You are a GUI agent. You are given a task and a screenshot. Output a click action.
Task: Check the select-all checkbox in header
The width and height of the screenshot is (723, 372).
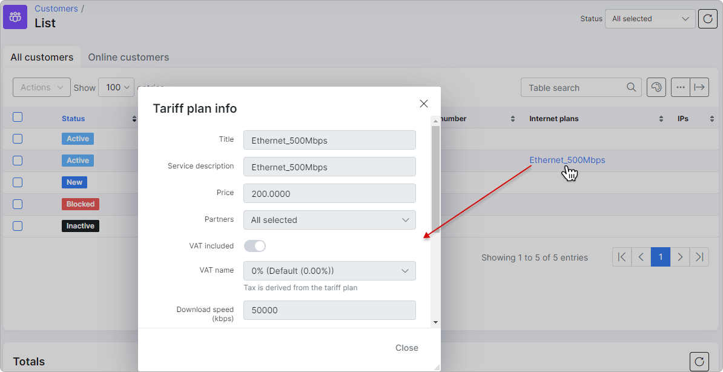pos(18,117)
